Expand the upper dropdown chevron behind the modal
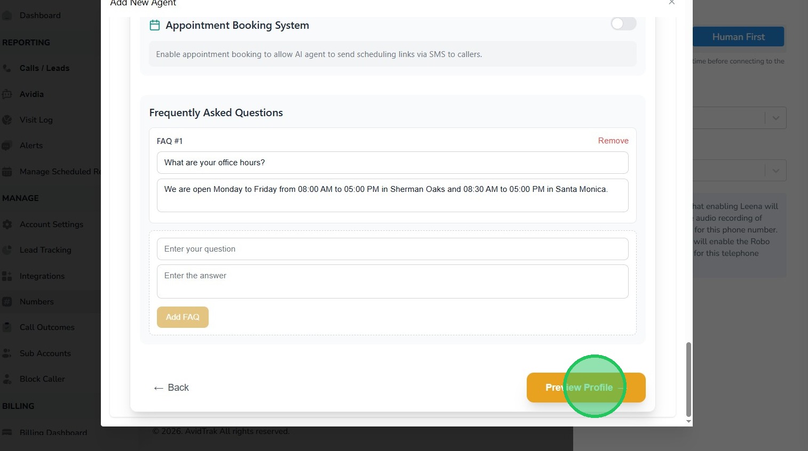 tap(775, 118)
